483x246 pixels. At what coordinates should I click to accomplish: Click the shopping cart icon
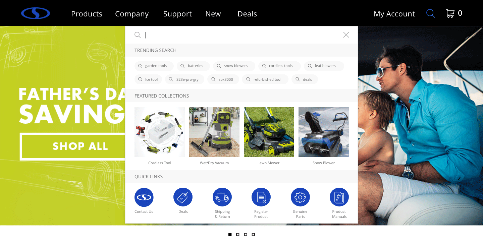click(x=450, y=13)
